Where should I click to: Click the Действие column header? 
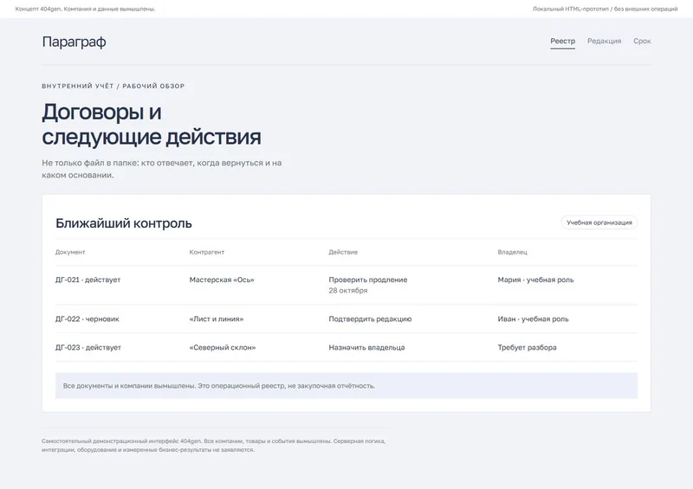click(x=343, y=252)
